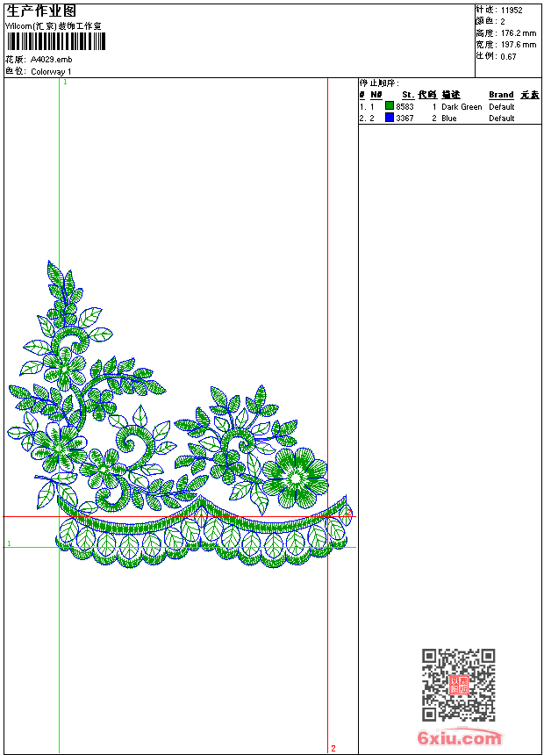The height and width of the screenshot is (755, 544).
Task: Click the Colorway 1 label
Action: pos(52,71)
